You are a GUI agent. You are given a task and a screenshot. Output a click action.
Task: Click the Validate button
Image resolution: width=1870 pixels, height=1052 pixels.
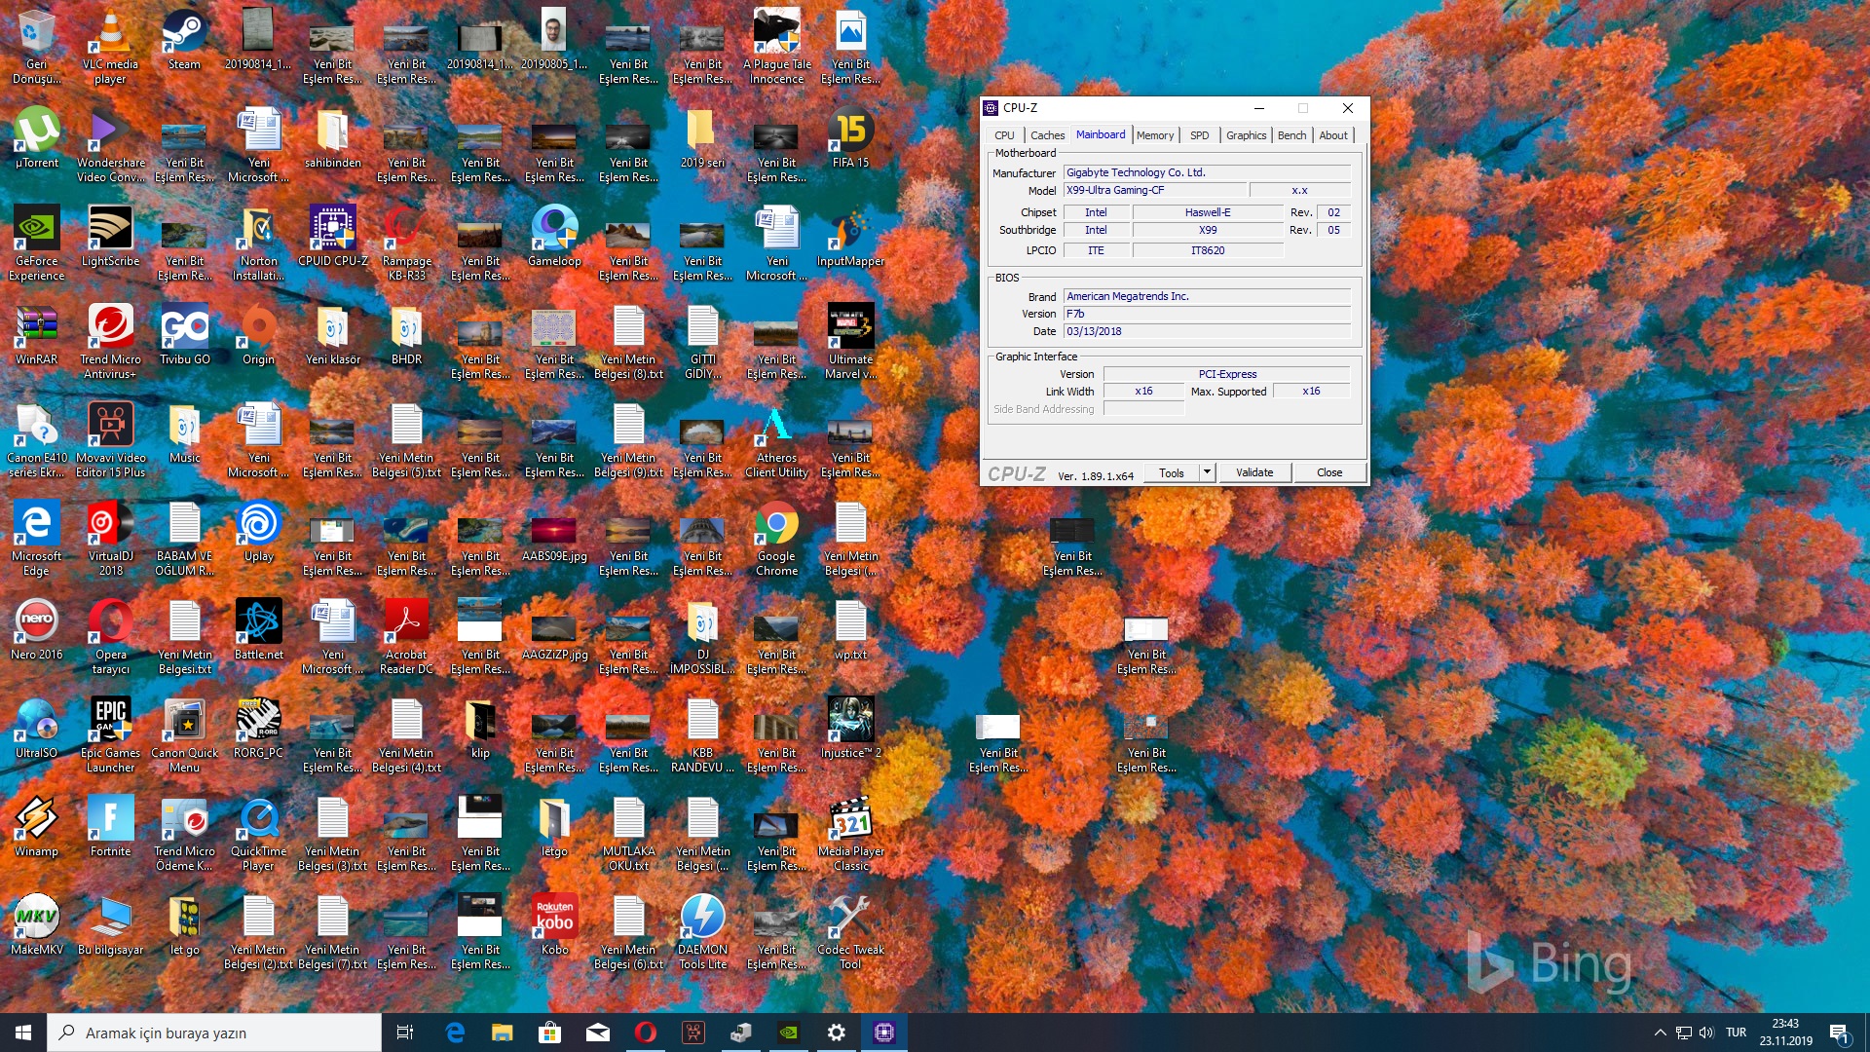(1254, 472)
